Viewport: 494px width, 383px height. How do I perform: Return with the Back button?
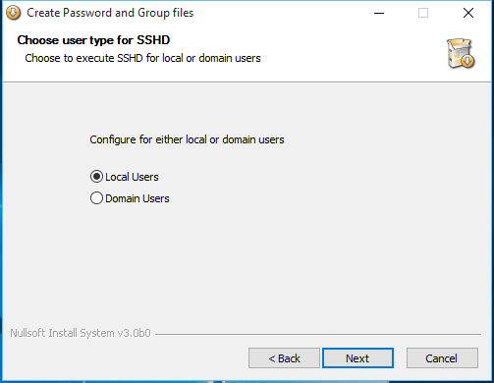pos(284,358)
